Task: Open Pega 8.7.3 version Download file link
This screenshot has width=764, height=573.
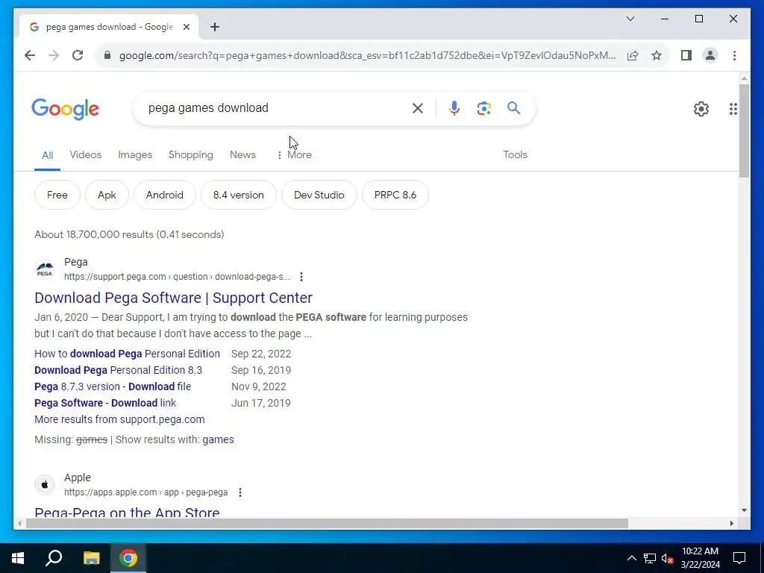Action: [113, 387]
